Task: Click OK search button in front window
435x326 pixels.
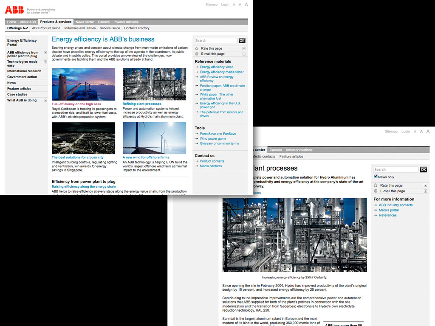Action: 242,40
